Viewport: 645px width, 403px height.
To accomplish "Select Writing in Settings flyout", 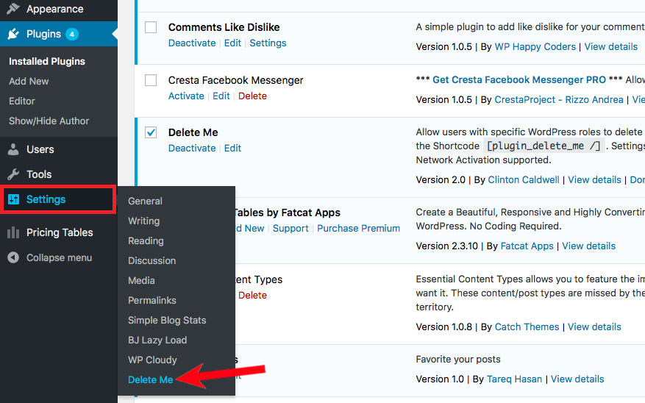I will (143, 221).
